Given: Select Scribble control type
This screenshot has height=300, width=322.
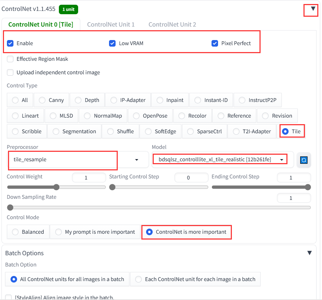Looking at the screenshot, I should click(x=27, y=131).
